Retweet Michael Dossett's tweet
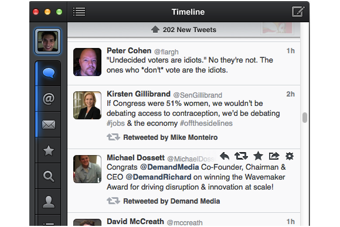This screenshot has height=227, width=340. 241,156
